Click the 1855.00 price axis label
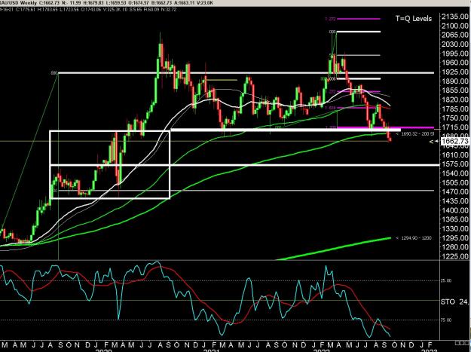The width and height of the screenshot is (471, 352). click(x=455, y=90)
